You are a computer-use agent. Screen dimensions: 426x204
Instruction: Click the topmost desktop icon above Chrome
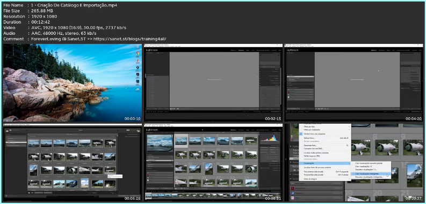[x=138, y=47]
